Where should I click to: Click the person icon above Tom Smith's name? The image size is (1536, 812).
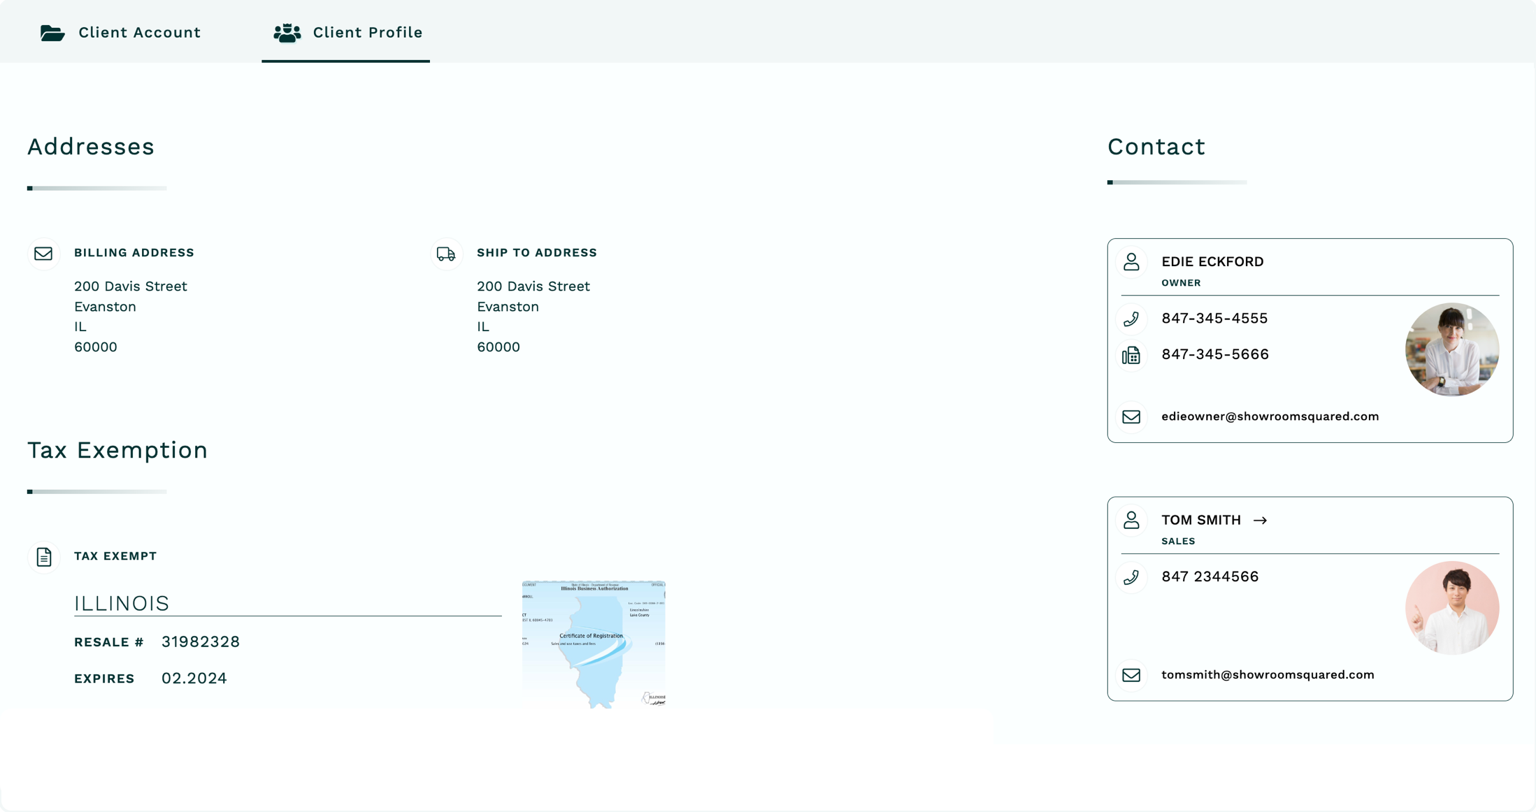coord(1132,520)
